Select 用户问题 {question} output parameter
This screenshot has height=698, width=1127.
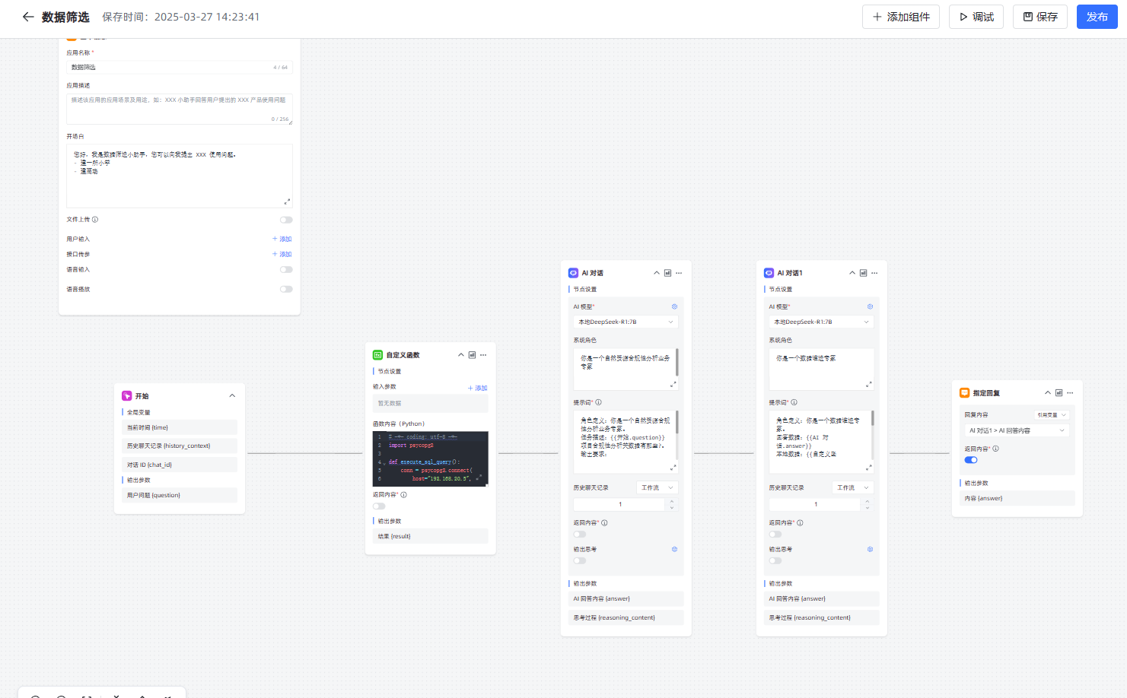[x=180, y=495]
